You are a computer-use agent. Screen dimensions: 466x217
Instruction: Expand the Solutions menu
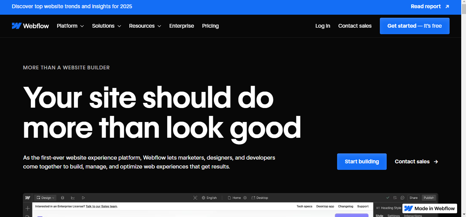pyautogui.click(x=106, y=26)
